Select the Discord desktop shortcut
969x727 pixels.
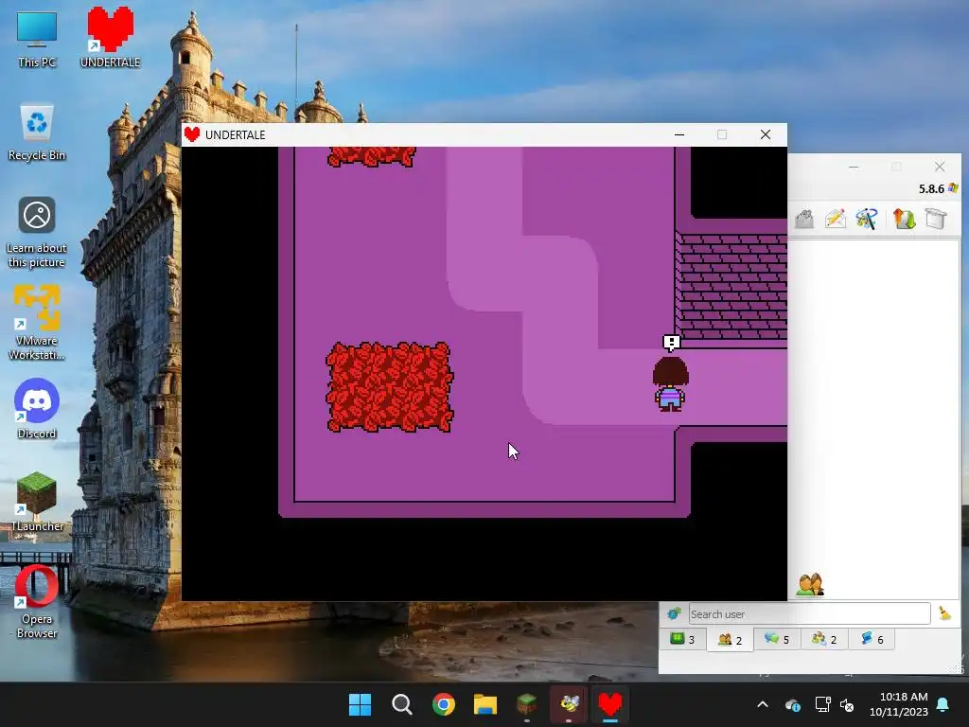pos(37,408)
